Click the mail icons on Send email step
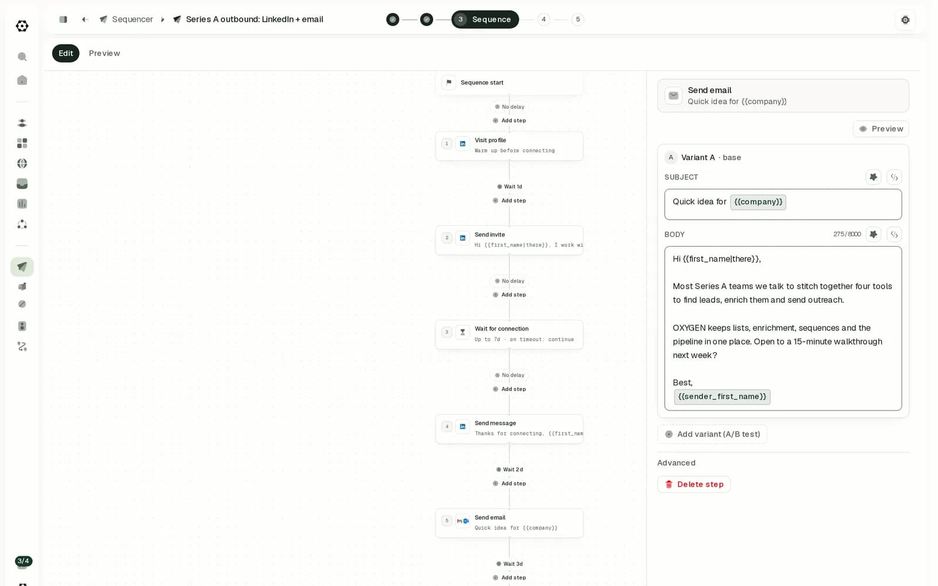 (463, 521)
